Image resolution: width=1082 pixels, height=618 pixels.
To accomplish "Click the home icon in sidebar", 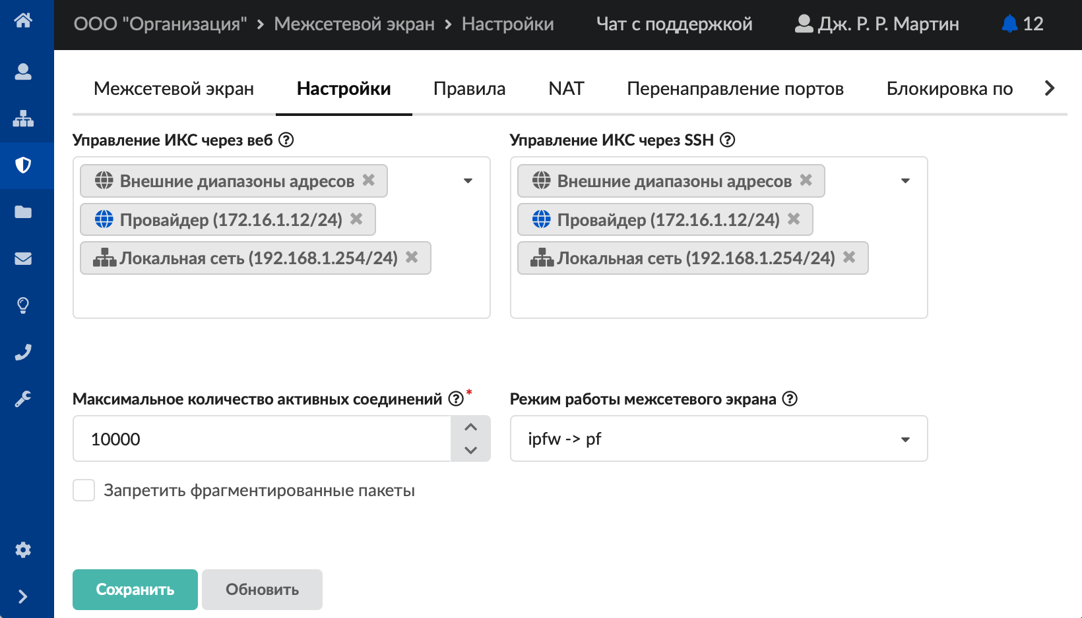I will [23, 20].
